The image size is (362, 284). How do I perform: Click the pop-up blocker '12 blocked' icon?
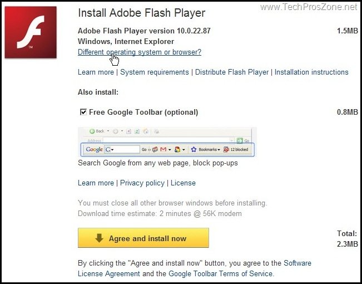[226, 149]
